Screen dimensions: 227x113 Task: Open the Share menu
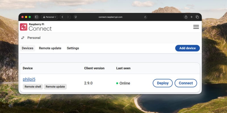(x=186, y=17)
